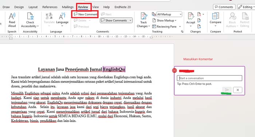Expand the Language dropdown arrow
The width and height of the screenshot is (255, 137).
[x=62, y=26]
